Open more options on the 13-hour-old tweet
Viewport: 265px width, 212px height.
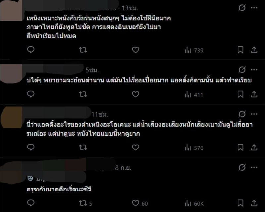click(254, 8)
